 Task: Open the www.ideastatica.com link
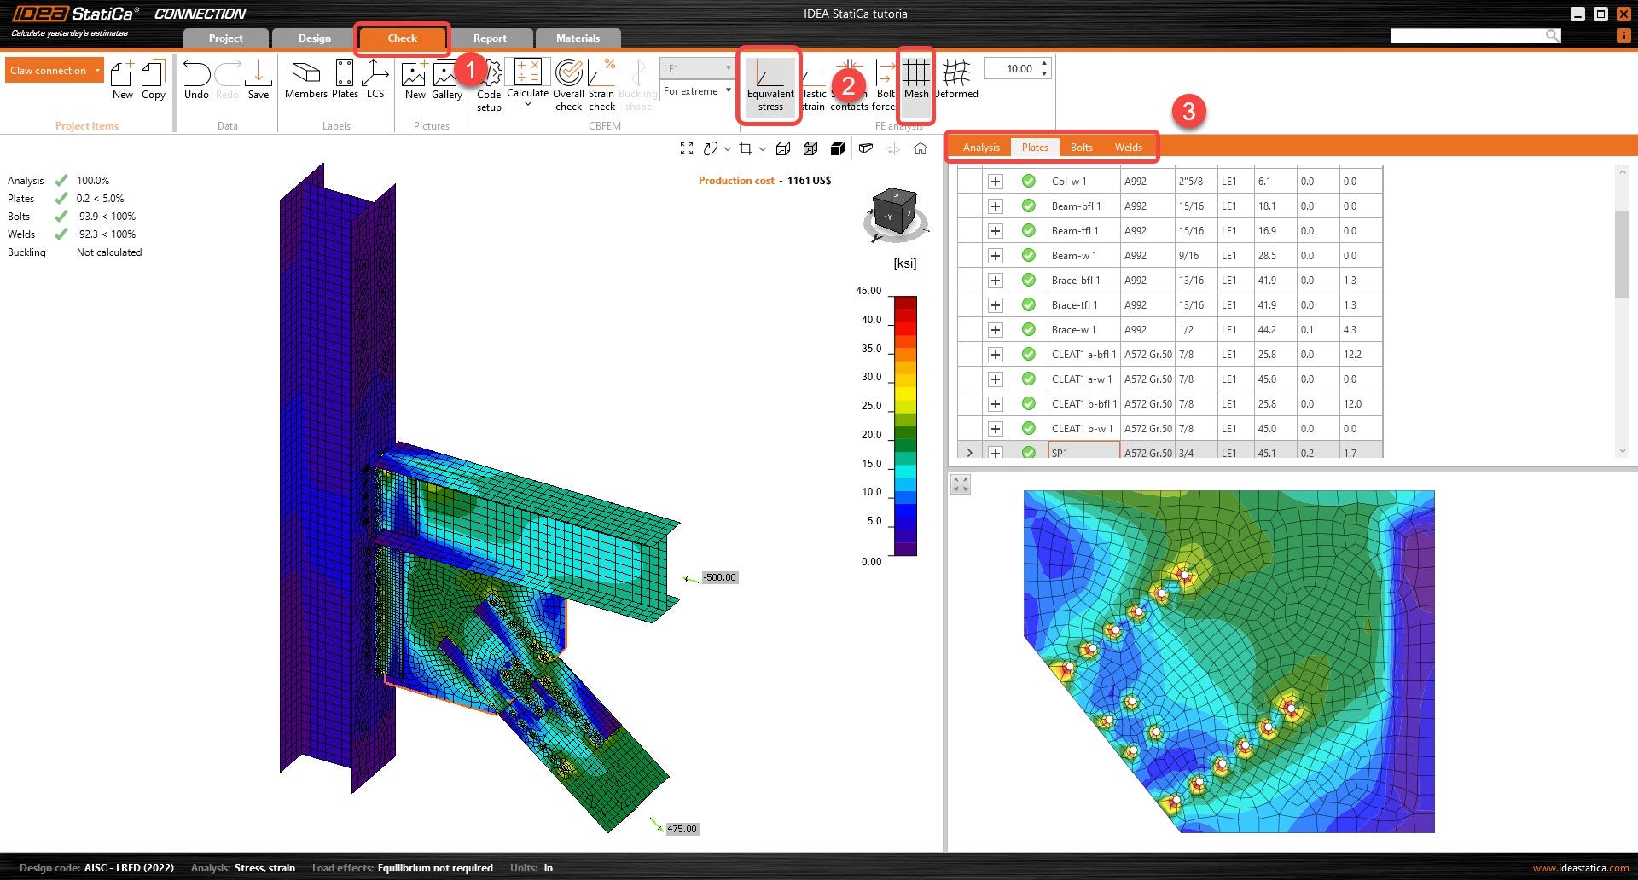(x=1580, y=868)
